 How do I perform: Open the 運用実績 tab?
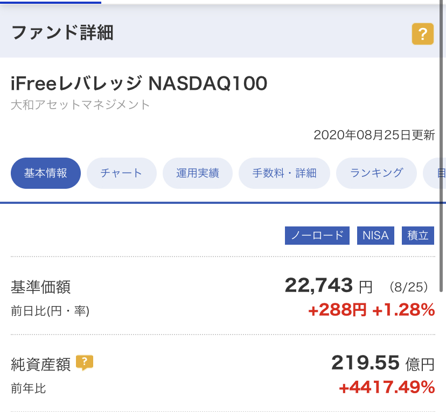coord(197,173)
